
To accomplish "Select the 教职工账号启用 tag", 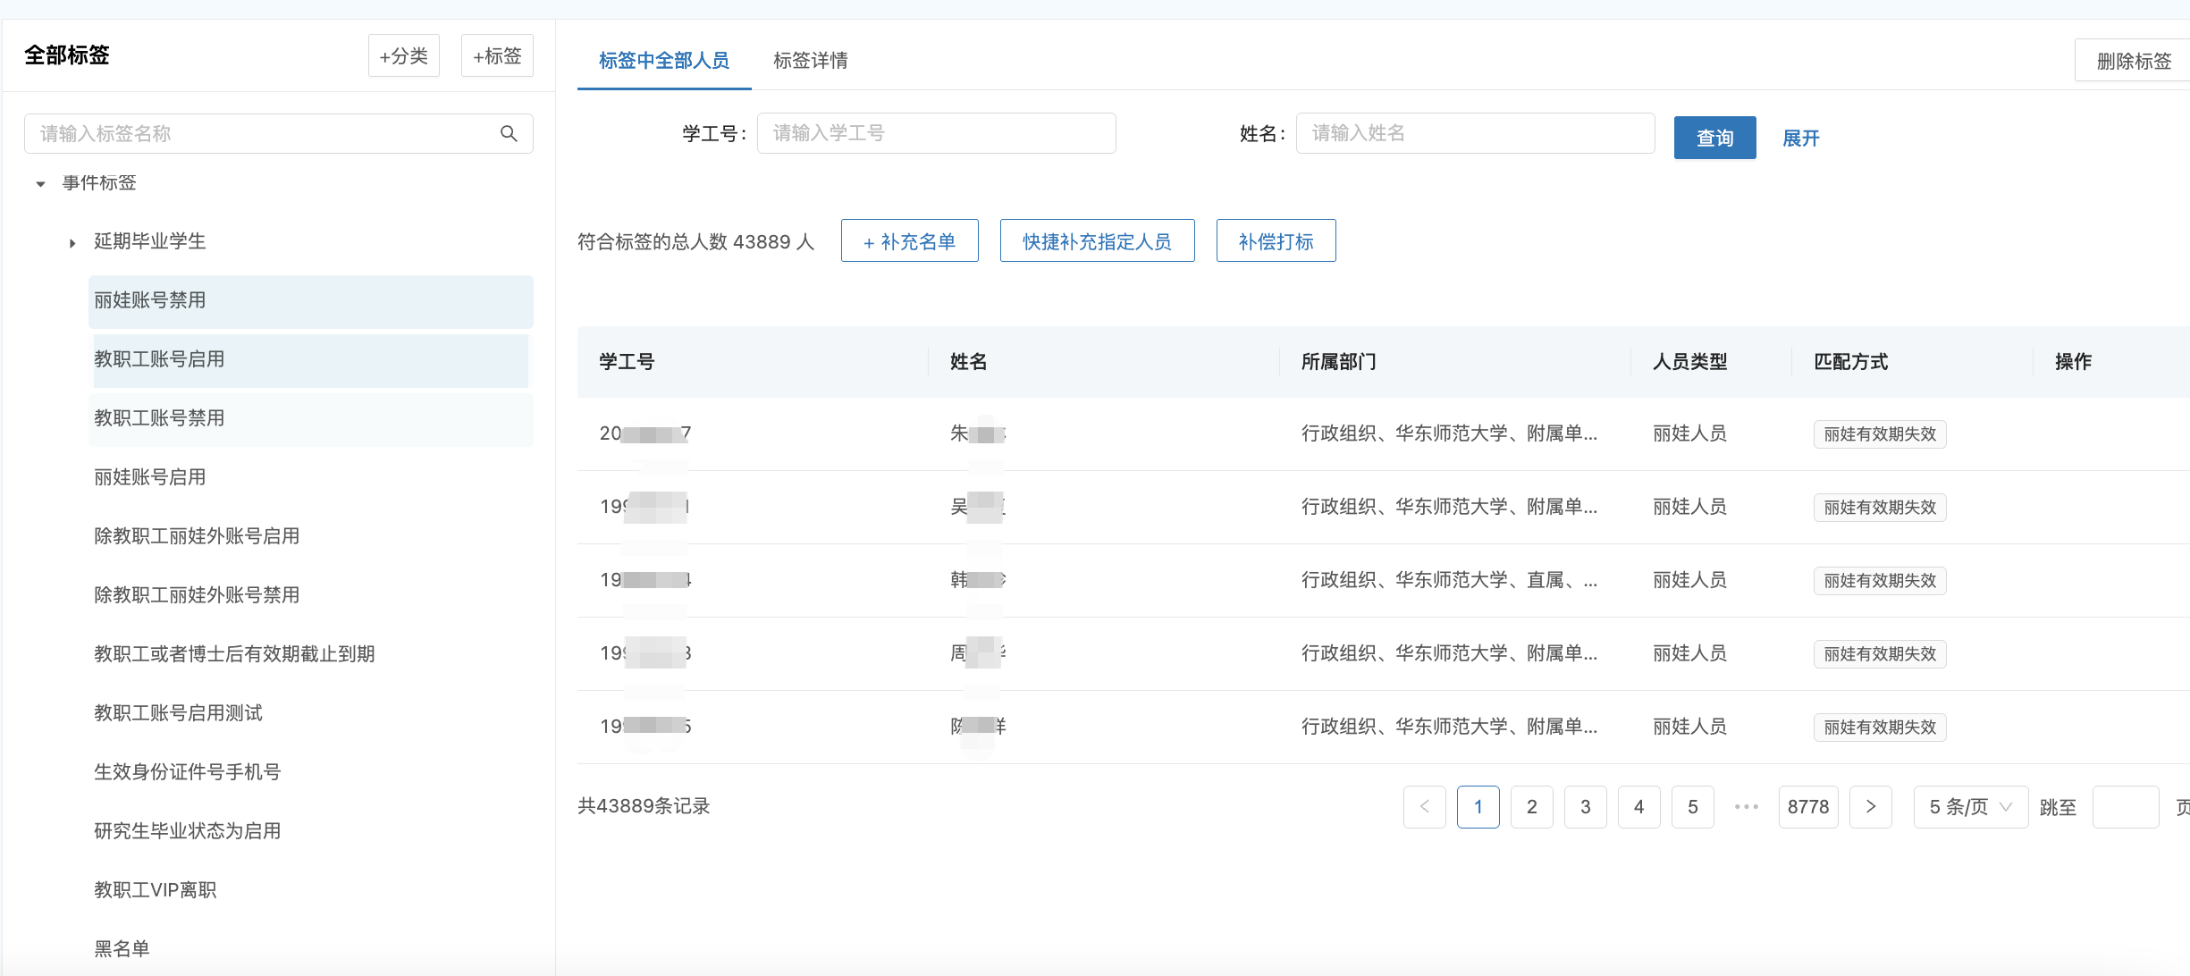I will pyautogui.click(x=311, y=360).
